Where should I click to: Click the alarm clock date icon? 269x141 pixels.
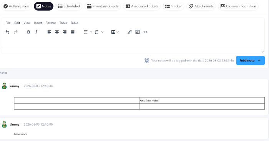pos(147,60)
